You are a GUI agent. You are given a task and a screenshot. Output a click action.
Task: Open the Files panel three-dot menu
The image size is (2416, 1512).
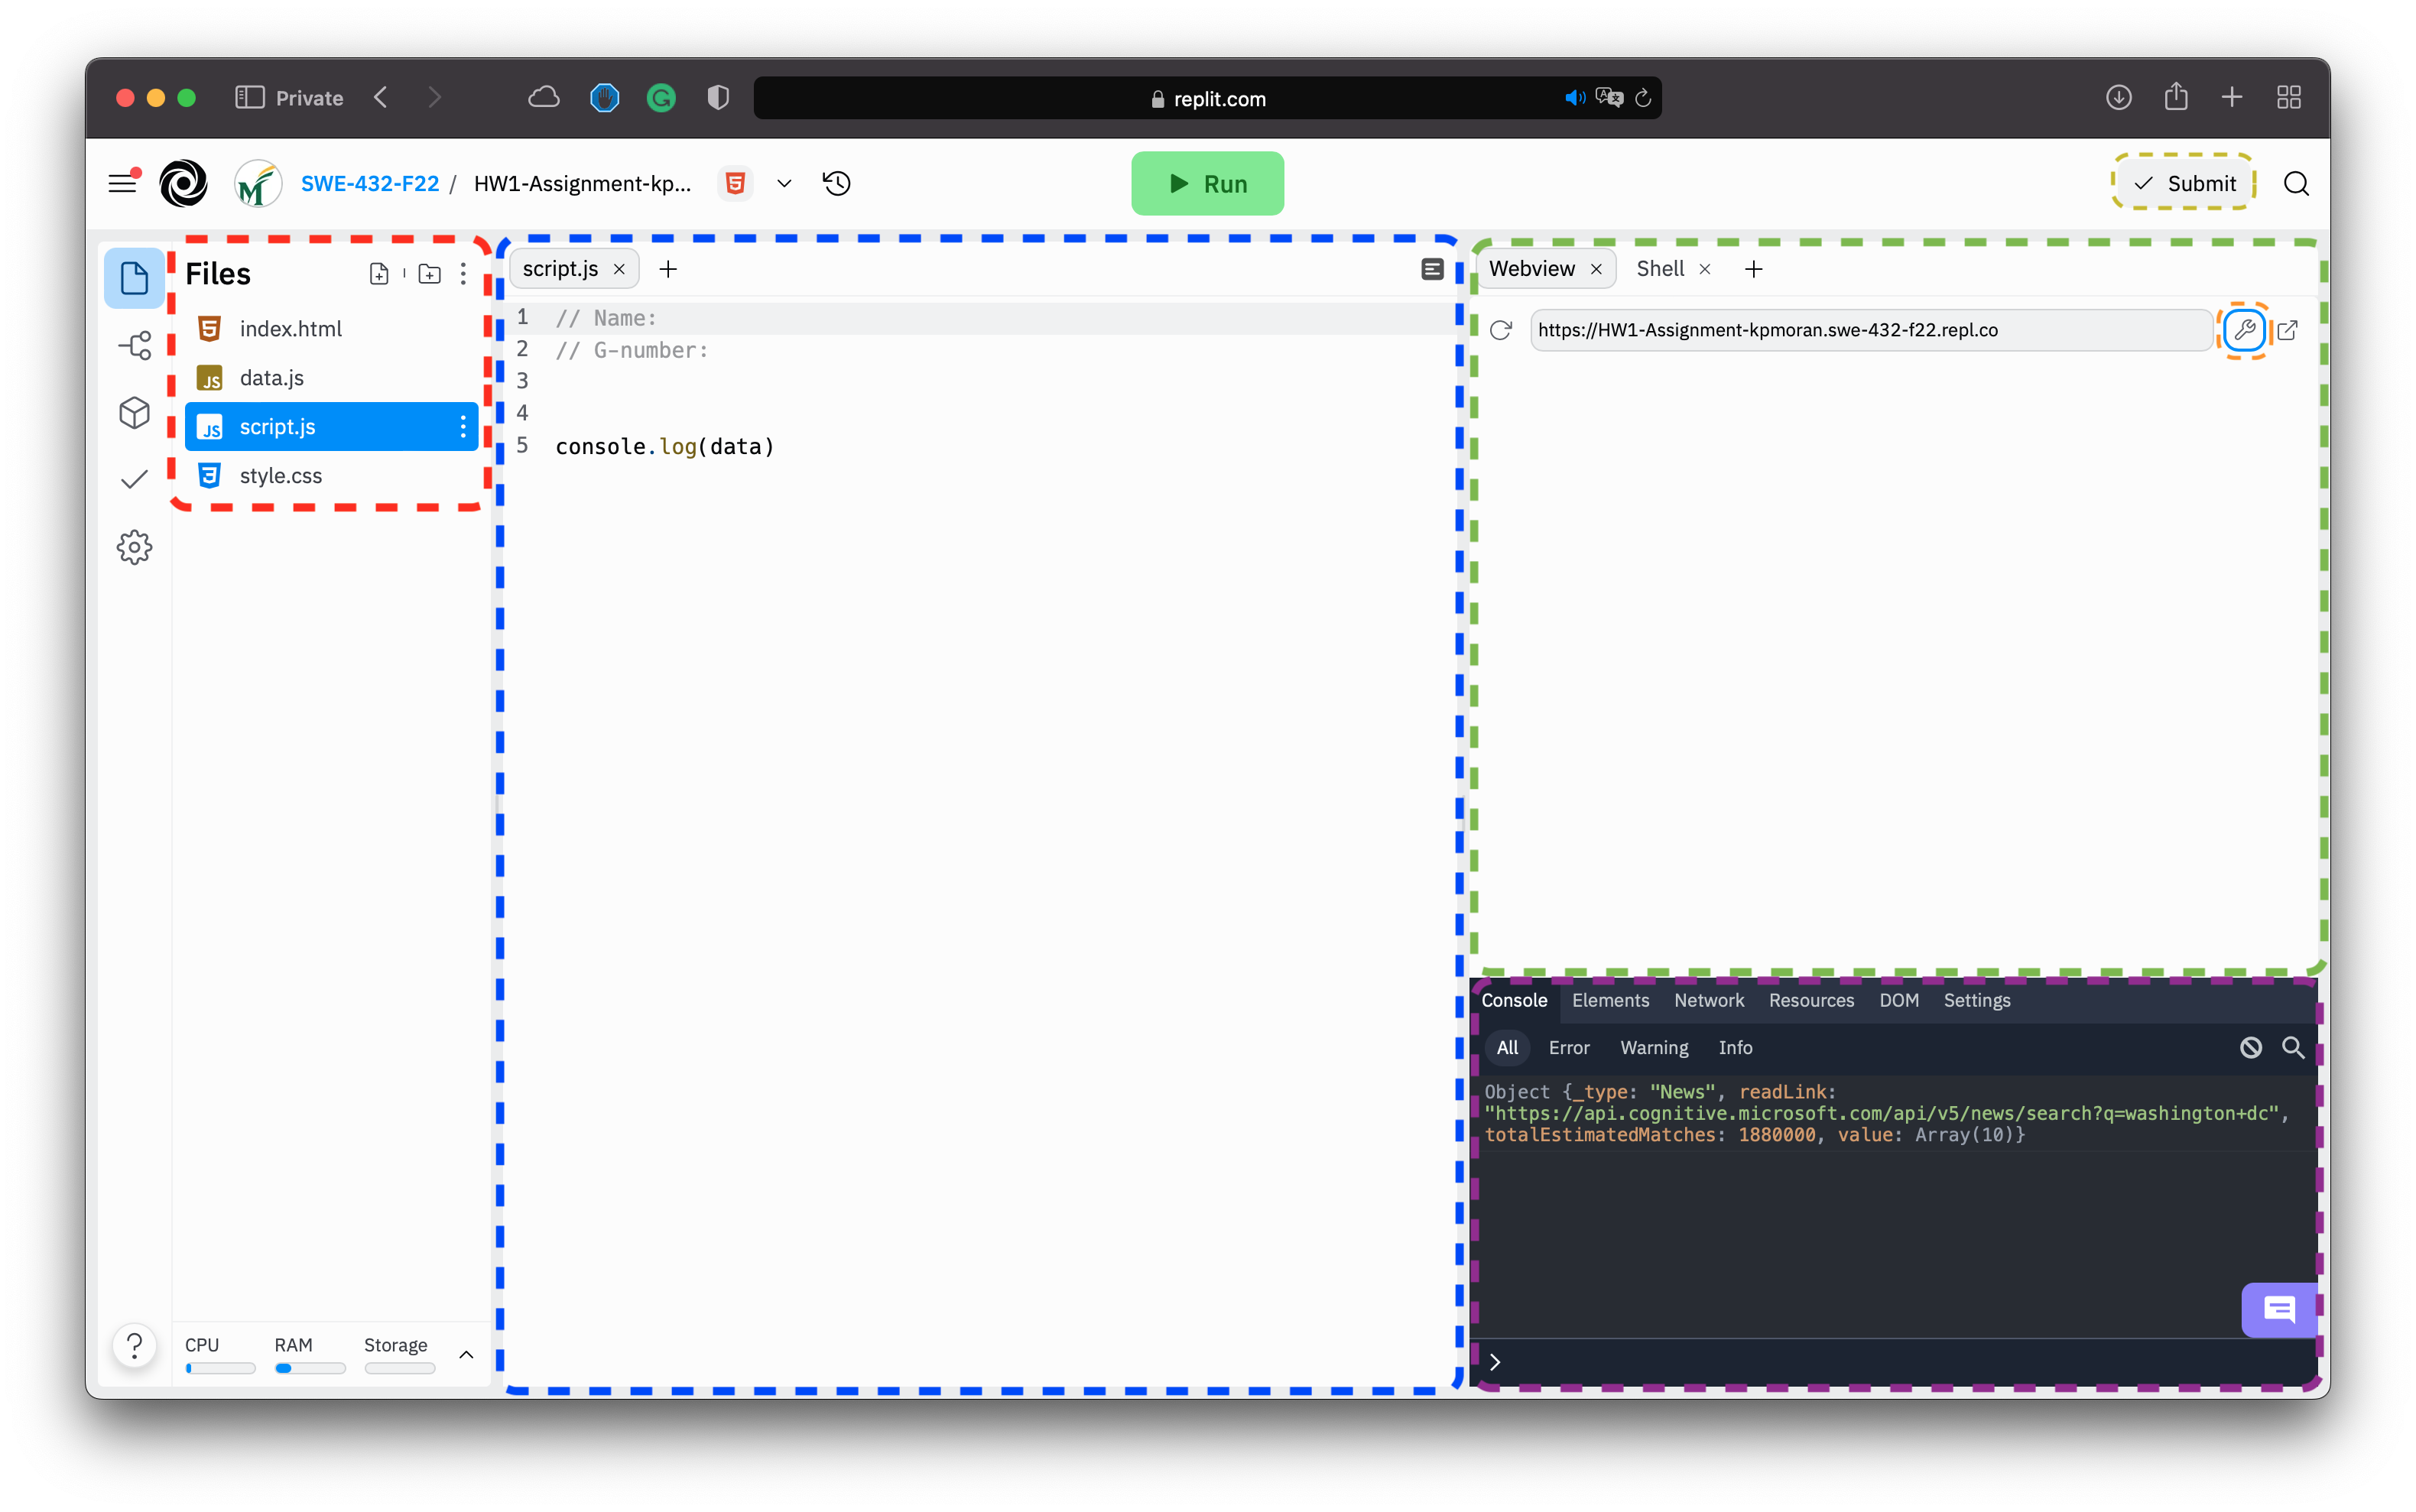tap(463, 274)
